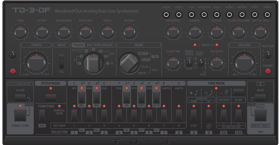Click the Filter CV In jack
The width and height of the screenshot is (279, 145).
pos(204,15)
